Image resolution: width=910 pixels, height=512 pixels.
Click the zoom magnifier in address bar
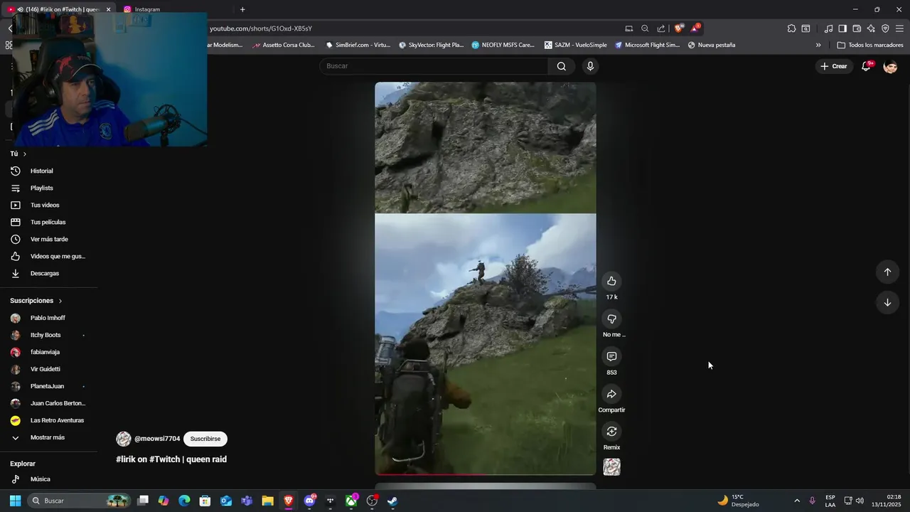pyautogui.click(x=645, y=29)
